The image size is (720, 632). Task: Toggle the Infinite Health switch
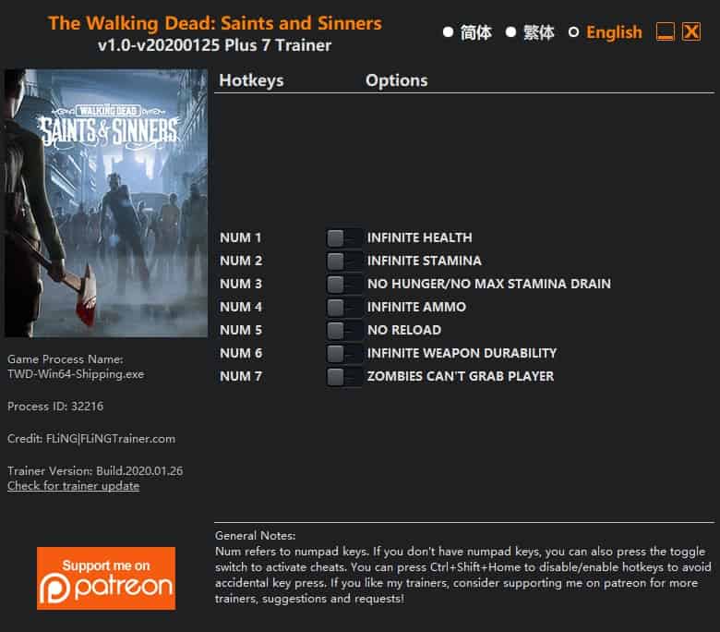point(344,238)
